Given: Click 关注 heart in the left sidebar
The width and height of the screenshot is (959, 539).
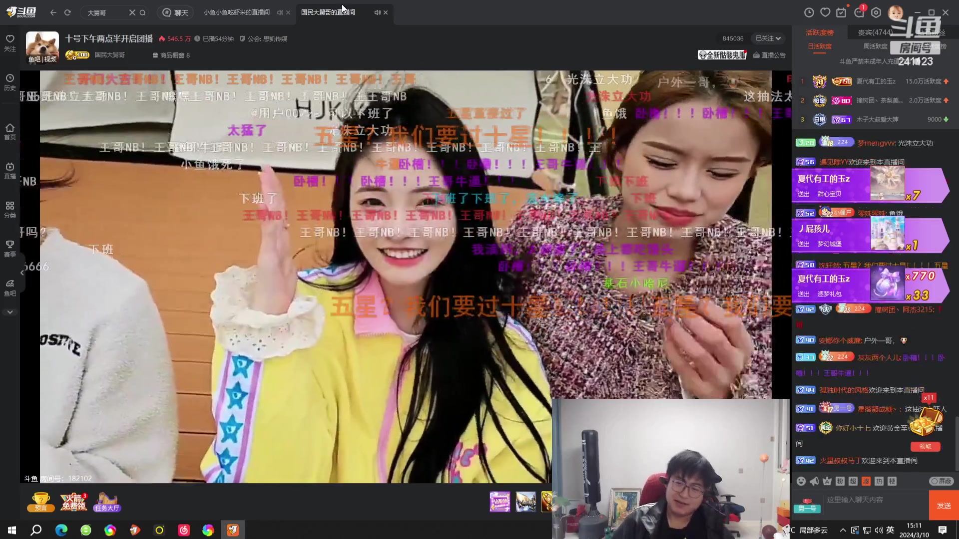Looking at the screenshot, I should coord(10,43).
